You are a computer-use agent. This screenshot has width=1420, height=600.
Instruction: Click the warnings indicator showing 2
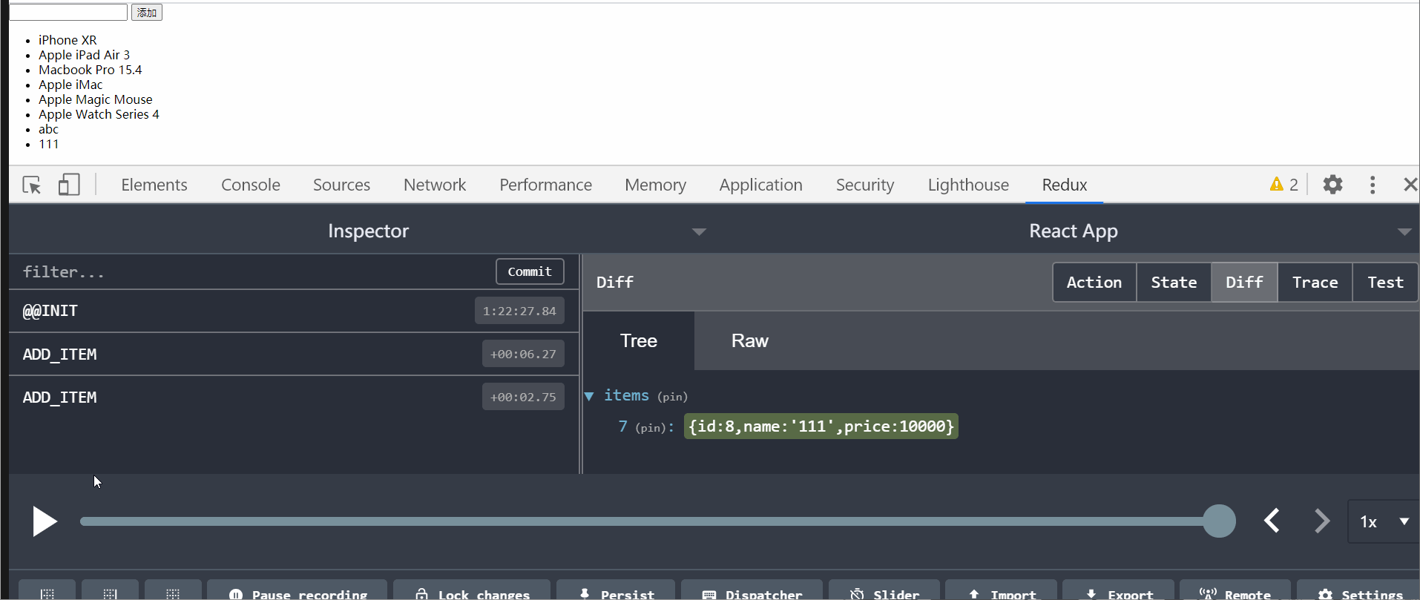tap(1284, 185)
